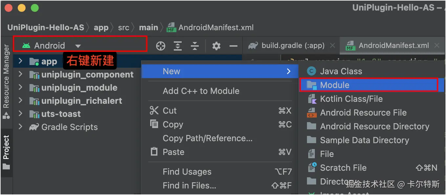The height and width of the screenshot is (195, 446).
Task: Click the Kotlin Class/File icon
Action: click(x=312, y=99)
